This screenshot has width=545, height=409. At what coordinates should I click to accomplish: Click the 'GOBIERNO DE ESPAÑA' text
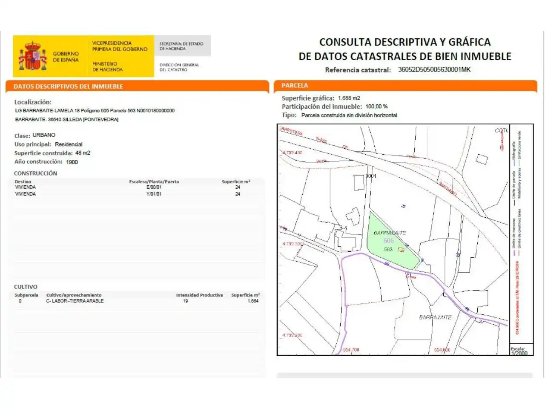[66, 57]
